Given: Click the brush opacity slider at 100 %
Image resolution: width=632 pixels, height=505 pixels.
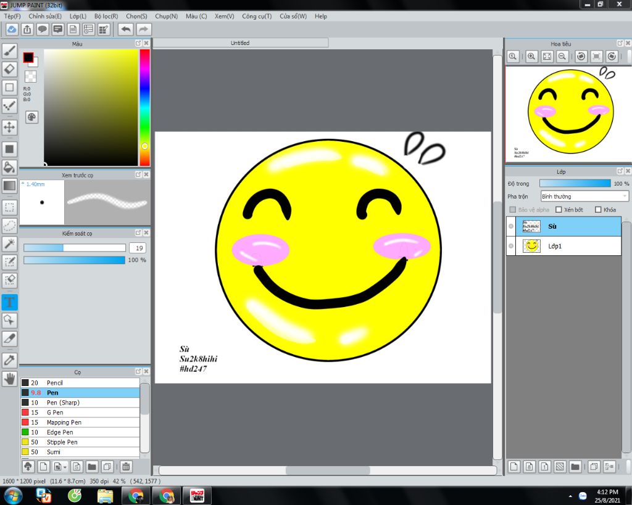Looking at the screenshot, I should [x=74, y=260].
